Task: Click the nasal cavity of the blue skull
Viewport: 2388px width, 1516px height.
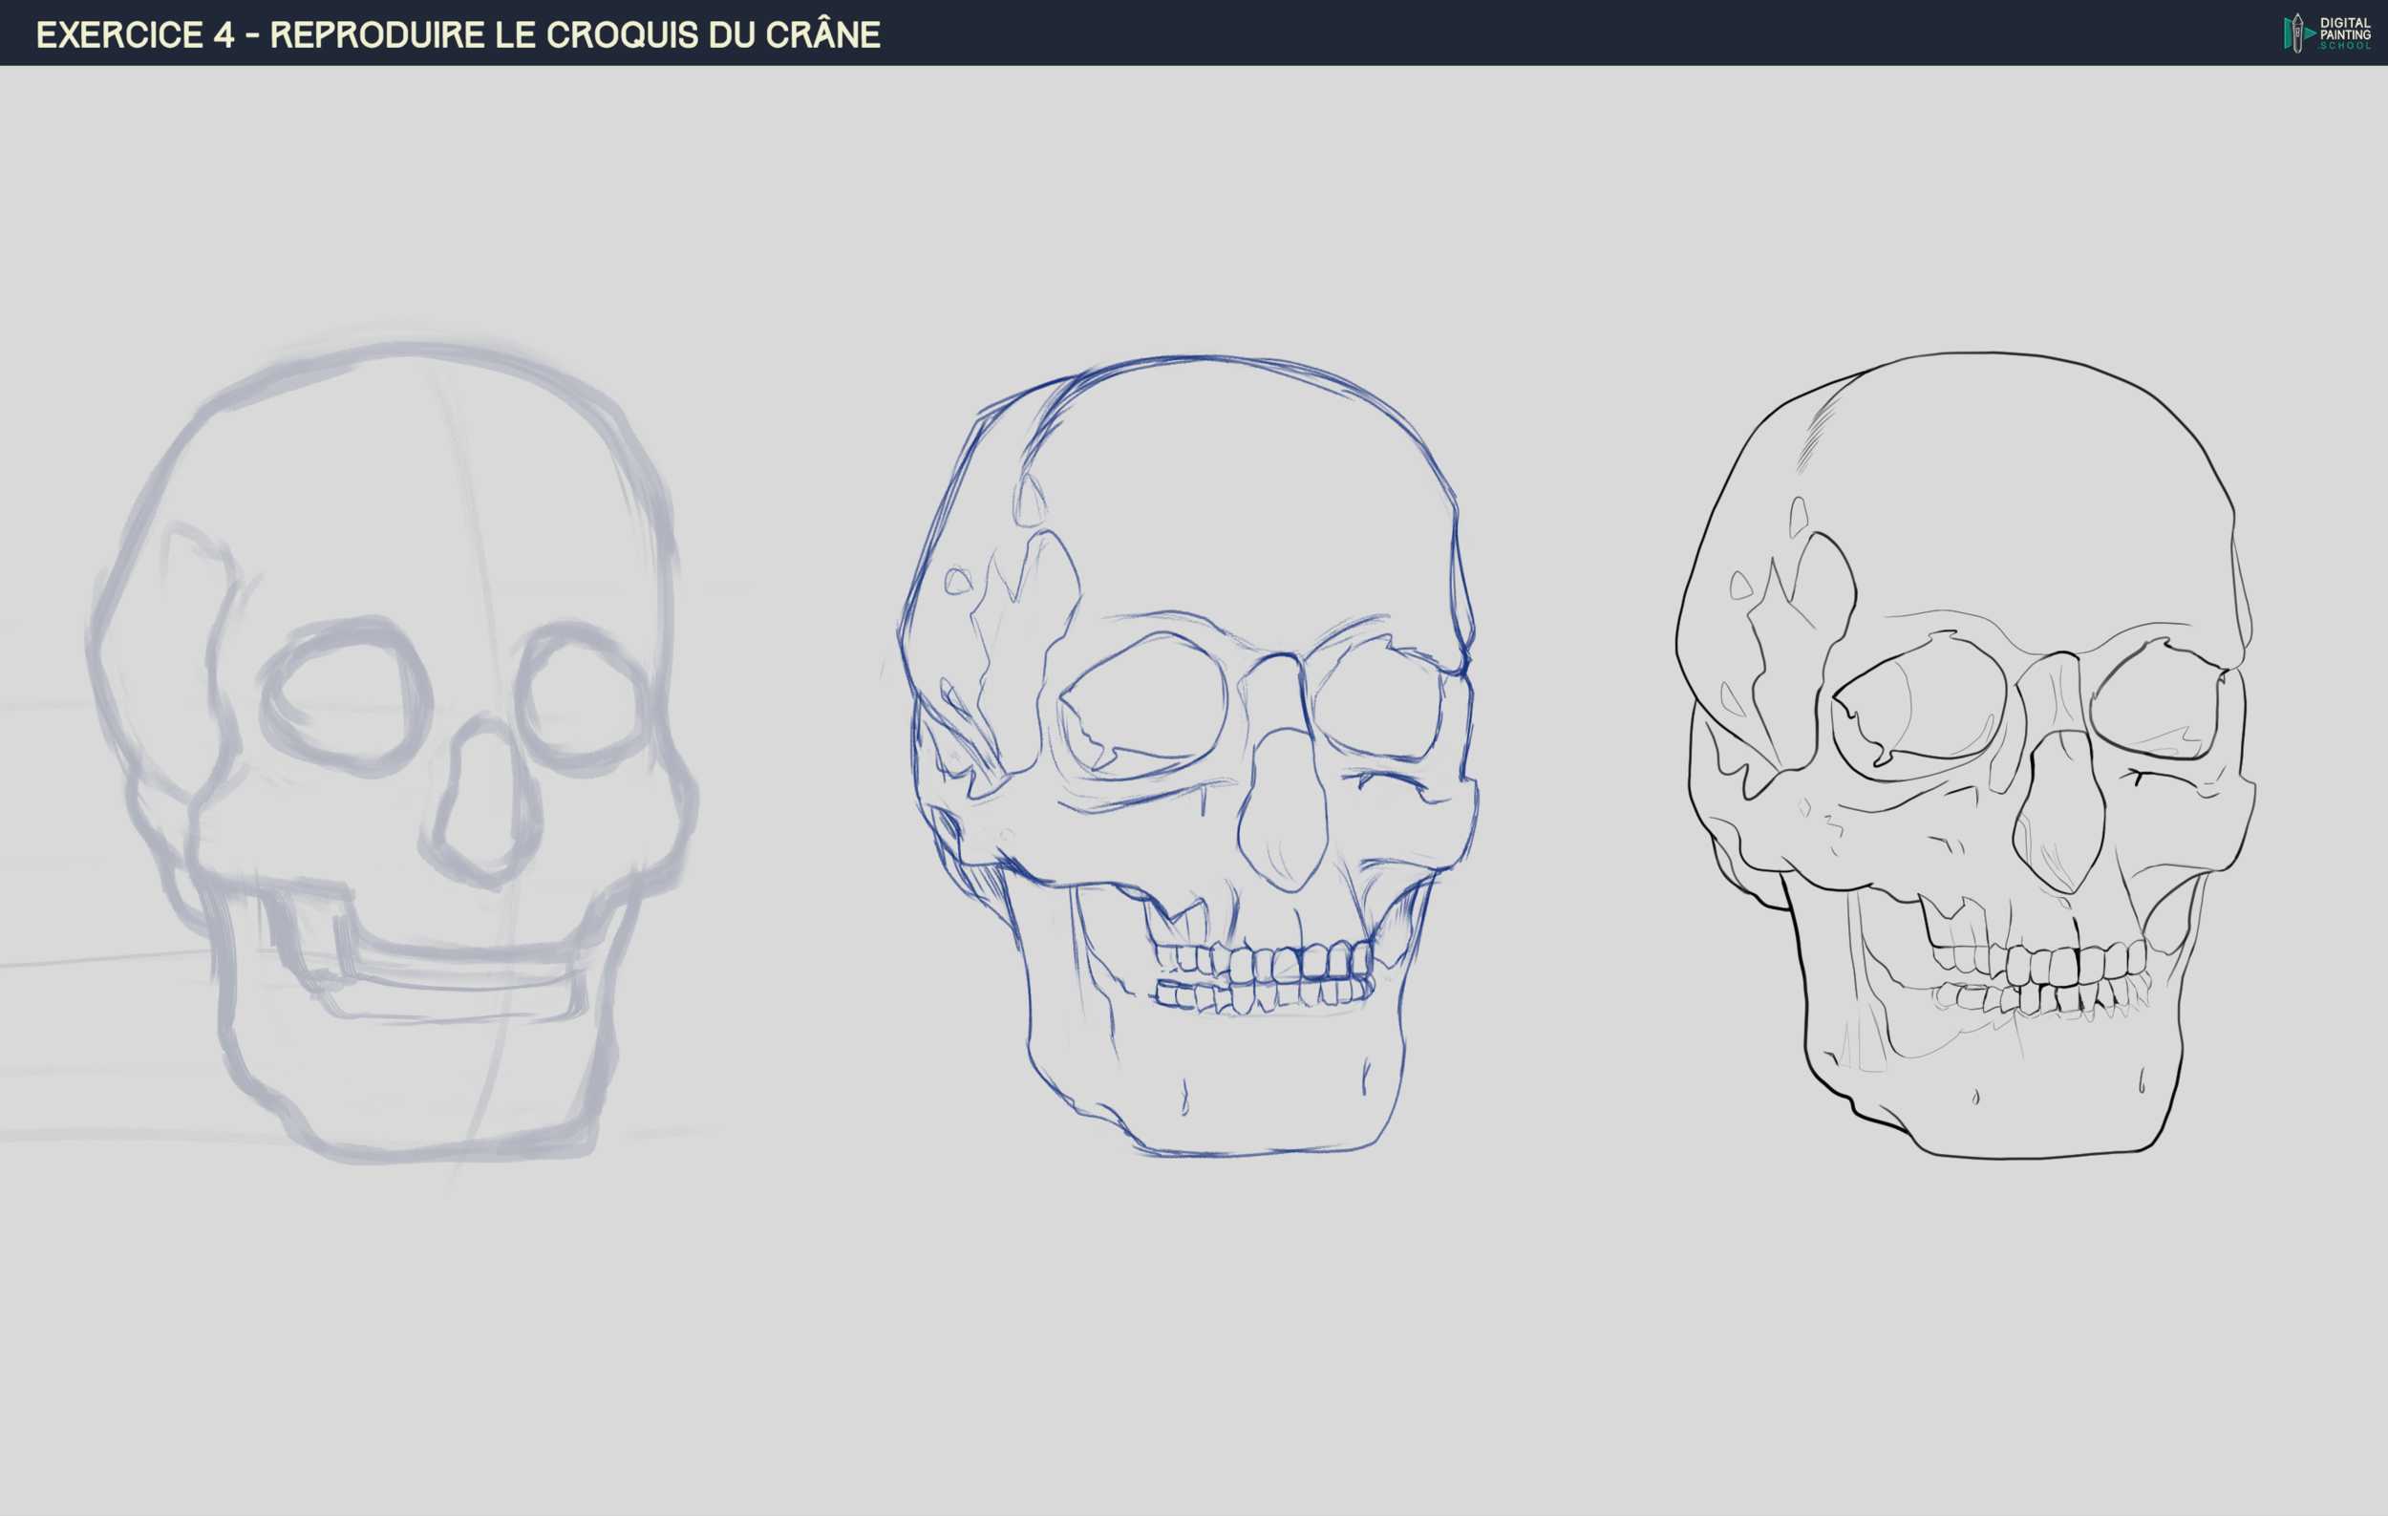Action: point(1283,813)
